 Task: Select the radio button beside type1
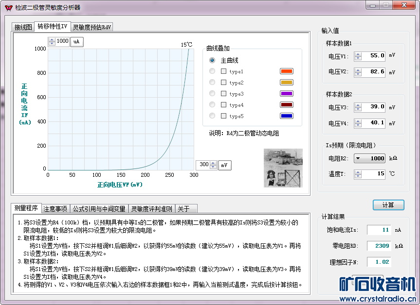click(212, 71)
